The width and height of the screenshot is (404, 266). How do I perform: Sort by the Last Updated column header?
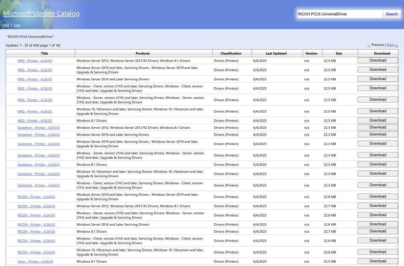[x=277, y=53]
